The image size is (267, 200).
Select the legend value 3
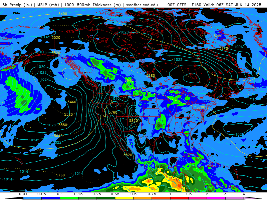tap(225, 194)
